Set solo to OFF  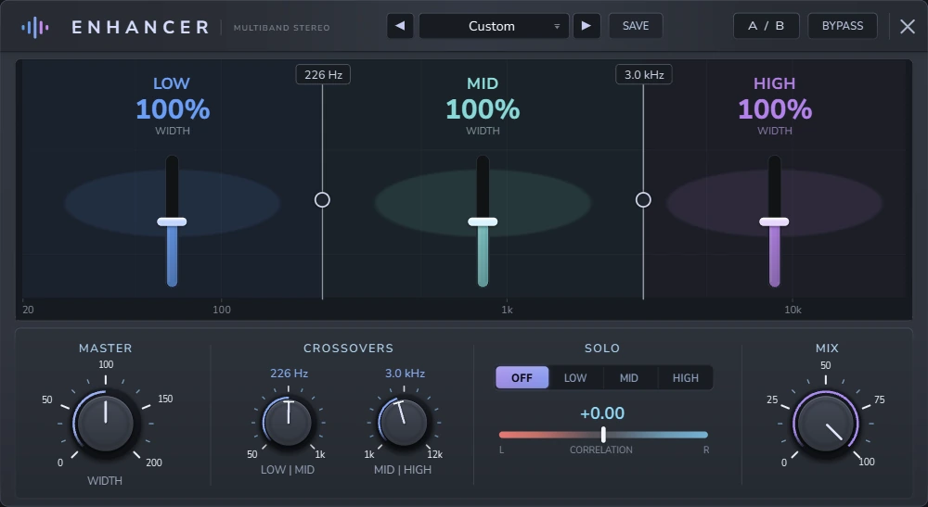[x=522, y=377]
